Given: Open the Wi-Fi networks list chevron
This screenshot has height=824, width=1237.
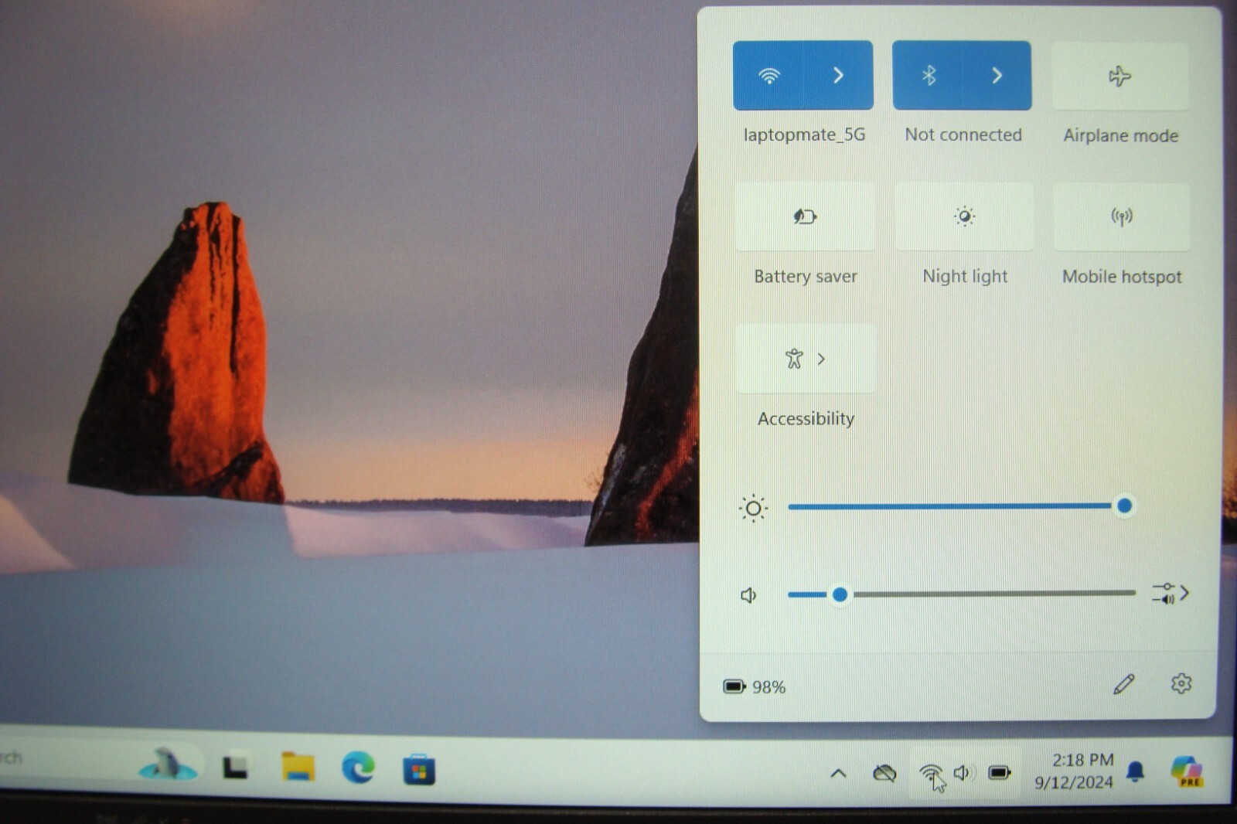Looking at the screenshot, I should click(838, 75).
